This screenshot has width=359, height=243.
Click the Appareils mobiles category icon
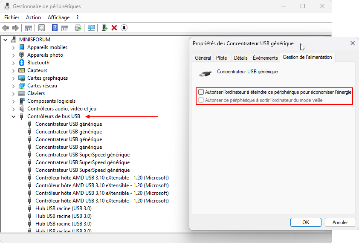[x=22, y=47]
